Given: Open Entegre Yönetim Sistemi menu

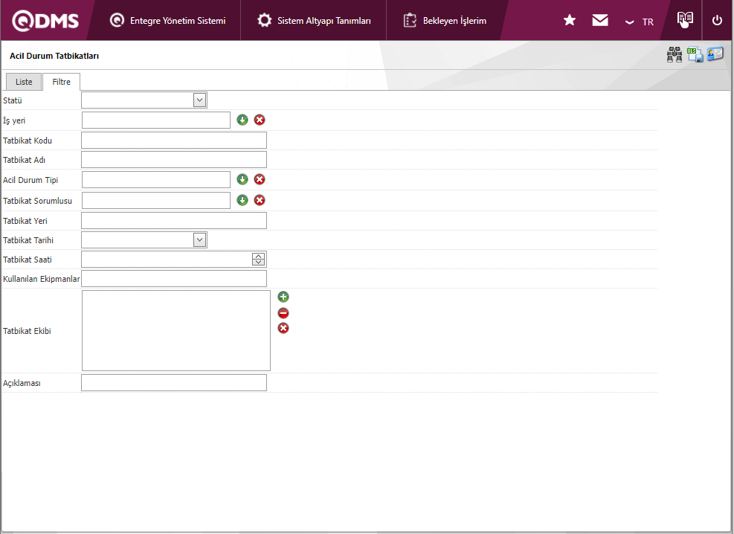Looking at the screenshot, I should tap(167, 21).
